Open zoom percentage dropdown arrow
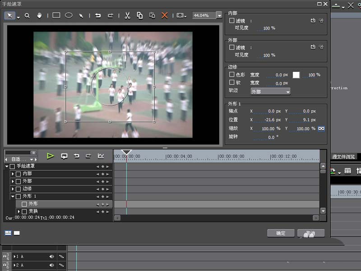 pos(219,15)
